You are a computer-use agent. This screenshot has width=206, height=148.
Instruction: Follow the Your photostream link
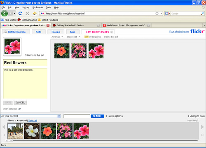(179, 32)
